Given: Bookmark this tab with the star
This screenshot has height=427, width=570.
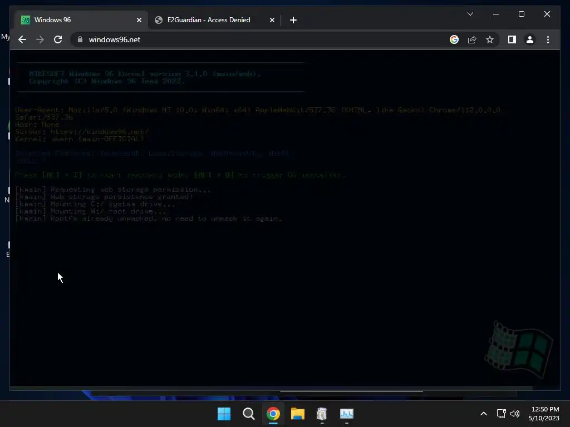Looking at the screenshot, I should pos(490,39).
